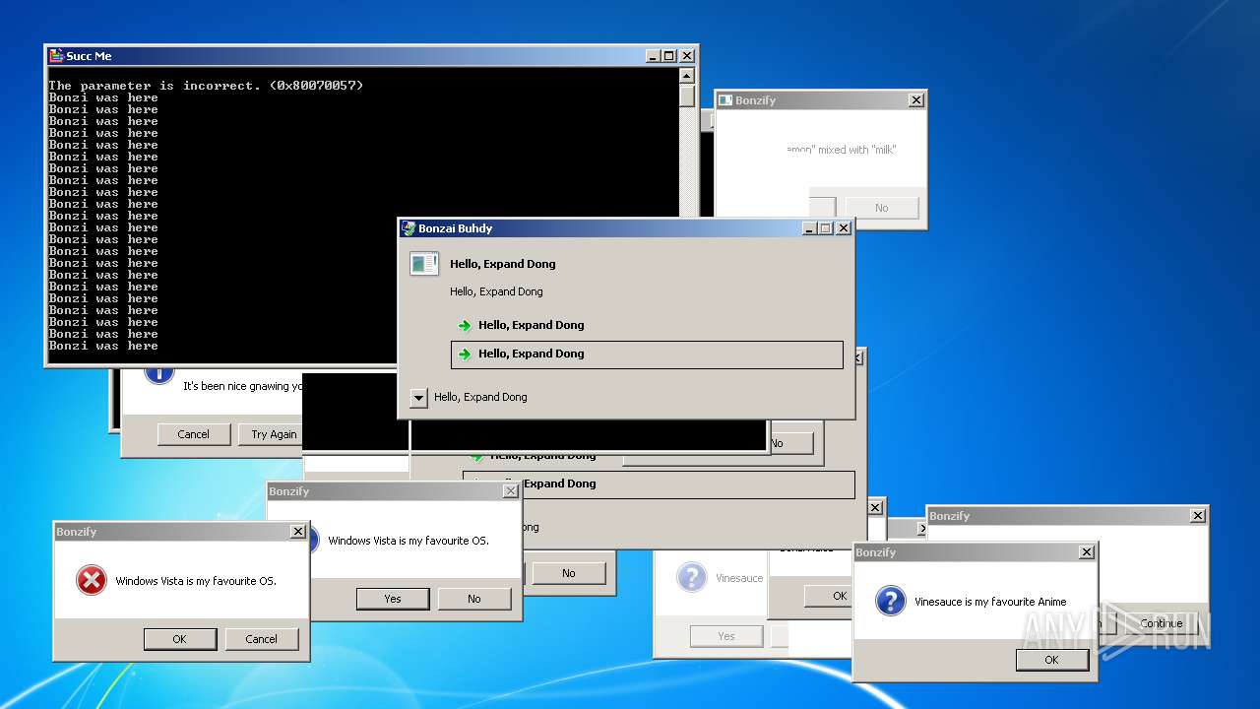The height and width of the screenshot is (709, 1260).
Task: Click OK in Vinesauce favourite Anime dialog
Action: coord(1051,660)
